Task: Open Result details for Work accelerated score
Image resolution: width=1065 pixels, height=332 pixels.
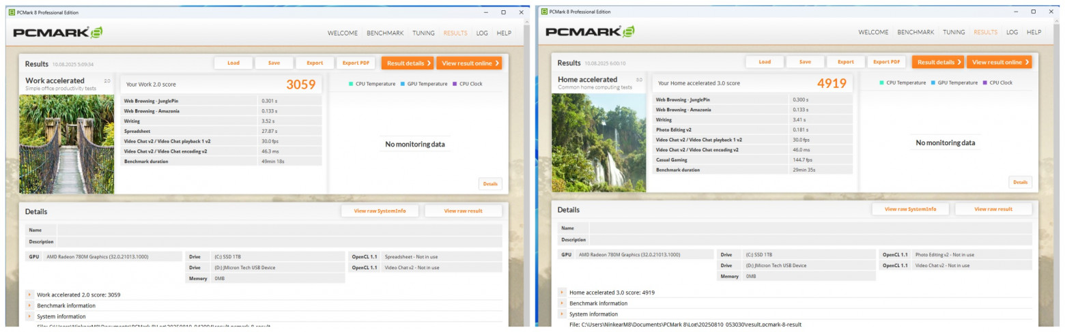Action: click(x=407, y=63)
